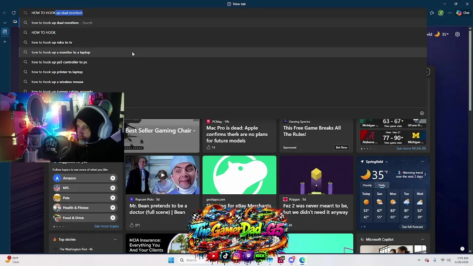Image resolution: width=473 pixels, height=266 pixels.
Task: Open the browser profile avatar
Action: (x=440, y=13)
